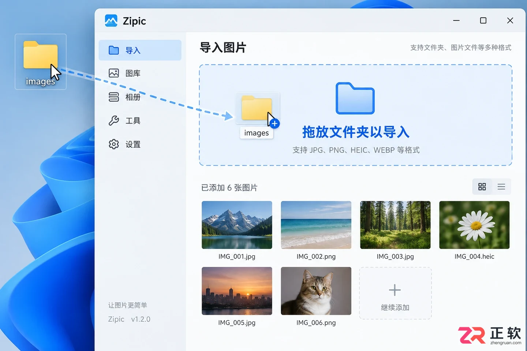Click the IMG_001.jpg file name
The width and height of the screenshot is (527, 351).
tap(237, 256)
